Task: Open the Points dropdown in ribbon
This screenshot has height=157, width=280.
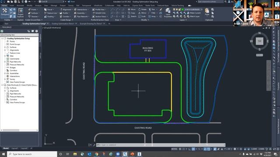Action: point(33,10)
